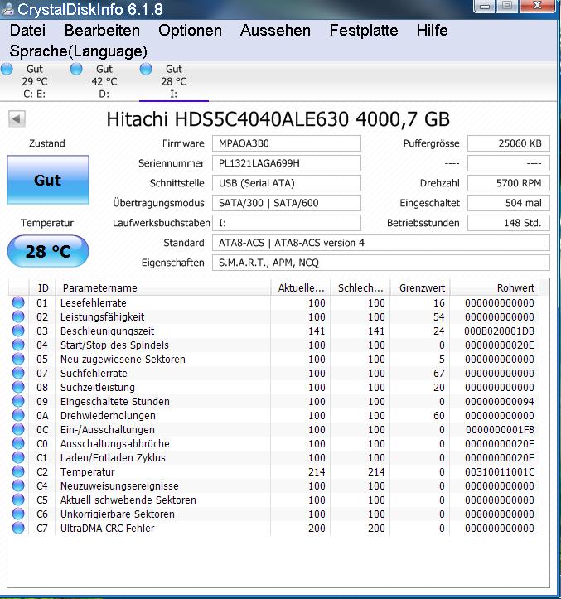Viewport: 561px width, 599px height.
Task: Click status orb for Unkorrigierbare Sektoren row
Action: point(18,514)
